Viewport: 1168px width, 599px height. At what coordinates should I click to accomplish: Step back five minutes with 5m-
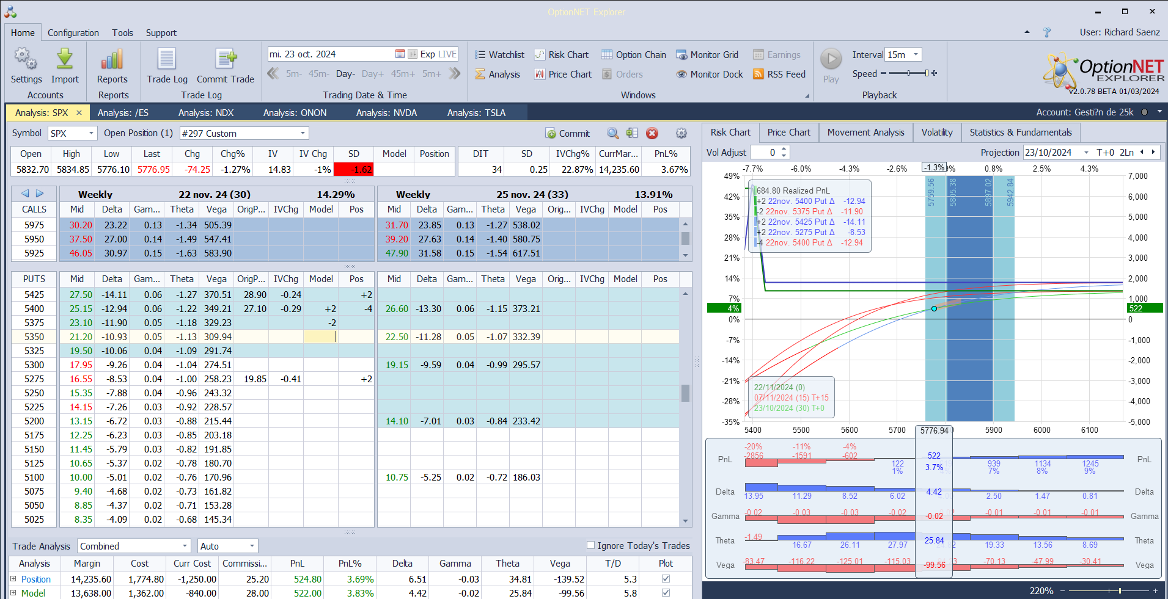click(294, 74)
